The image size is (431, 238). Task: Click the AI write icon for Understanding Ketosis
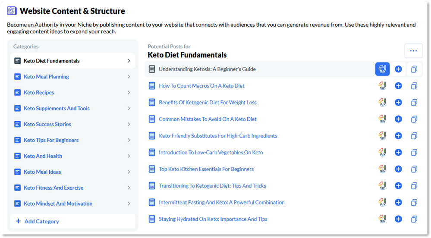coord(382,69)
